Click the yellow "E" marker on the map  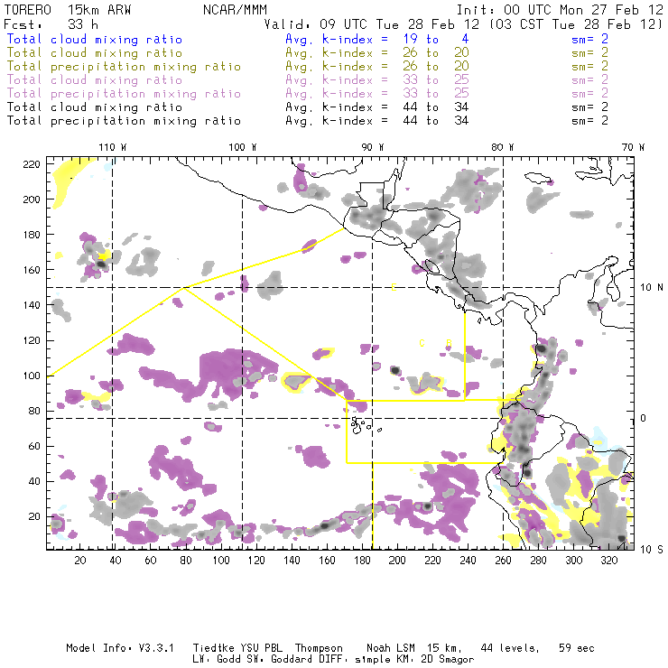tap(394, 287)
